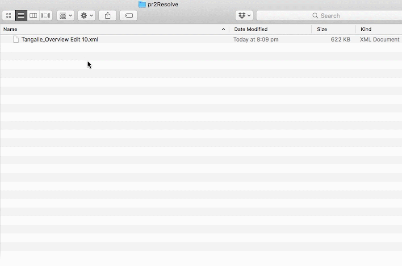The width and height of the screenshot is (402, 266).
Task: Open the Dropbox toolbar menu
Action: pyautogui.click(x=244, y=16)
